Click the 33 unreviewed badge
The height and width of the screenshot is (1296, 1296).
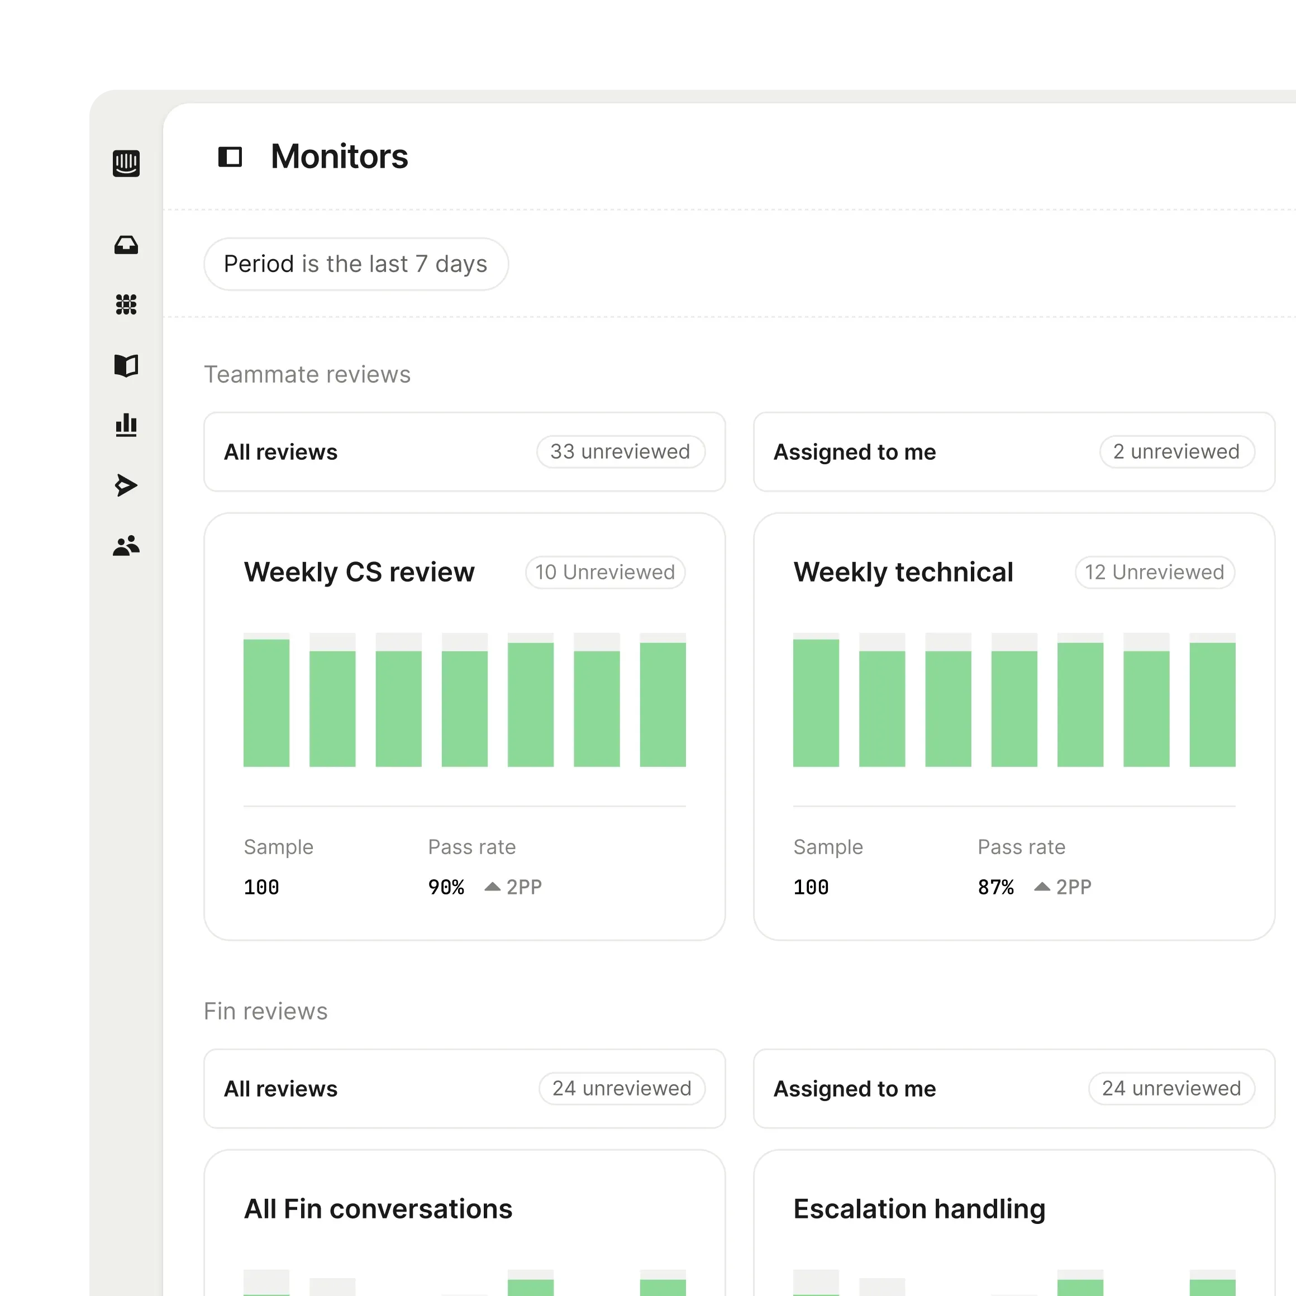(x=621, y=451)
